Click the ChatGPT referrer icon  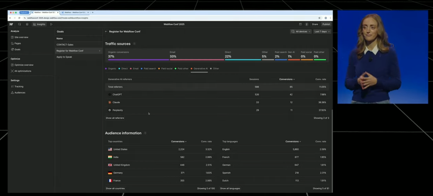click(110, 95)
